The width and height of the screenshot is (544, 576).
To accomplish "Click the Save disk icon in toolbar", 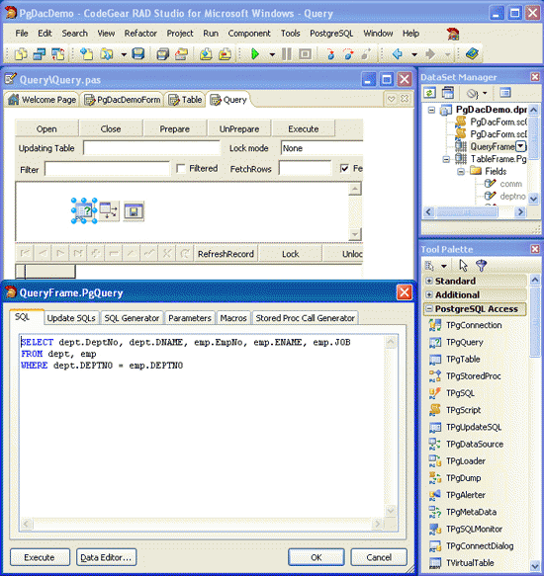I will [x=138, y=54].
